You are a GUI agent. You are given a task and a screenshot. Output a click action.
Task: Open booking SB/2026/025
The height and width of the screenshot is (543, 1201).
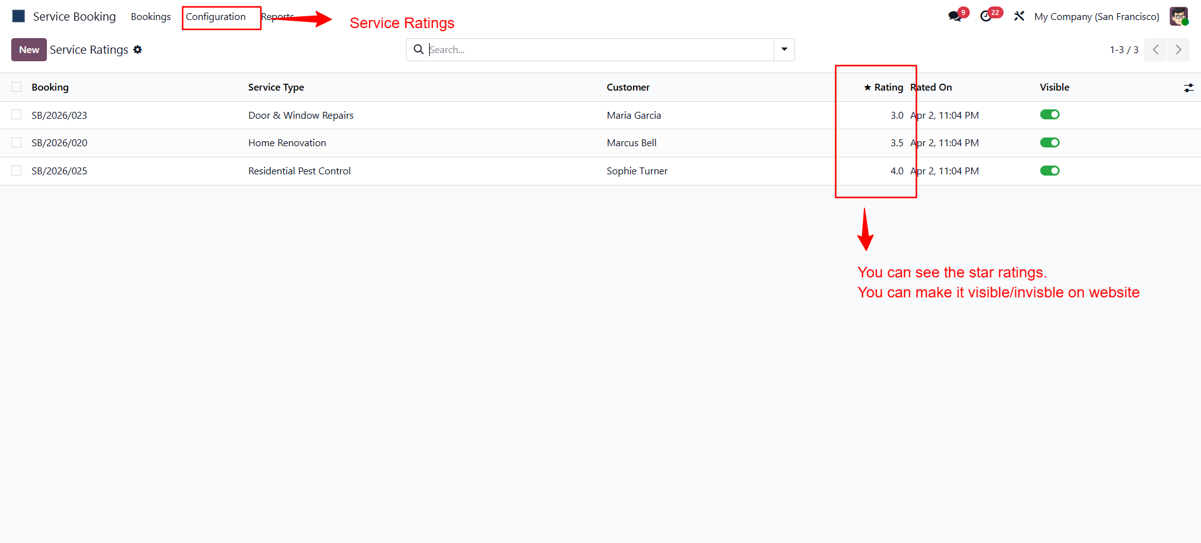click(x=59, y=171)
